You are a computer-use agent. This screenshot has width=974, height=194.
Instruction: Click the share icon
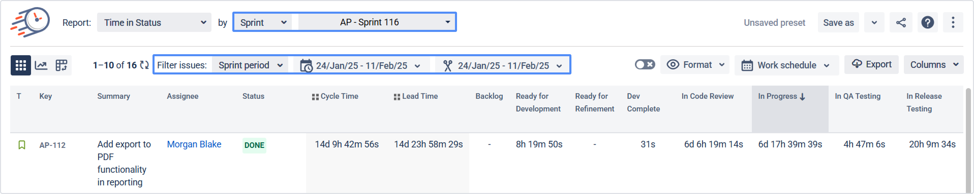(x=901, y=23)
